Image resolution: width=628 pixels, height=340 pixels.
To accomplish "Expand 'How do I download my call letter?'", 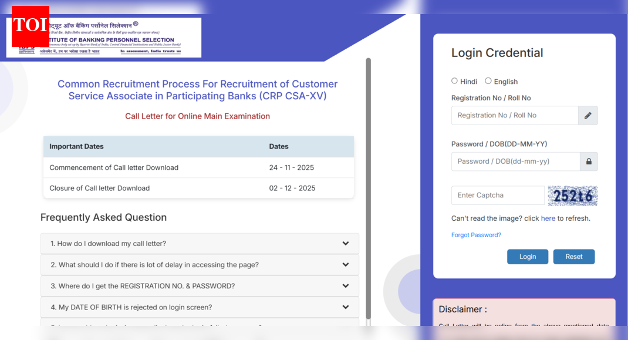I will coord(200,244).
